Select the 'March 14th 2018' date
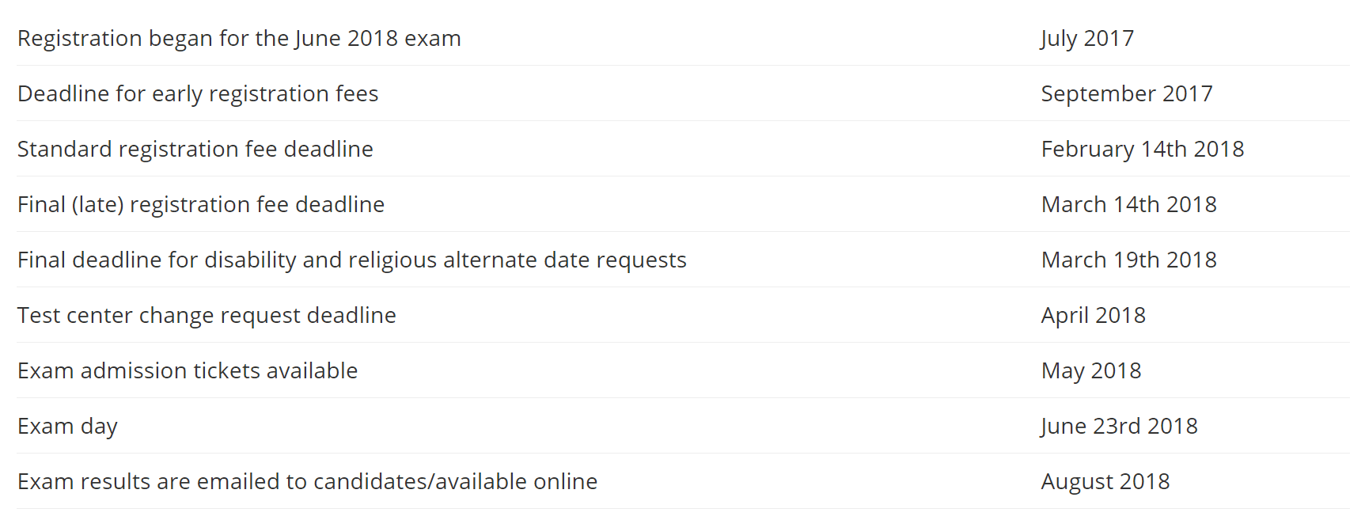Viewport: 1365px width, 520px height. (1128, 204)
